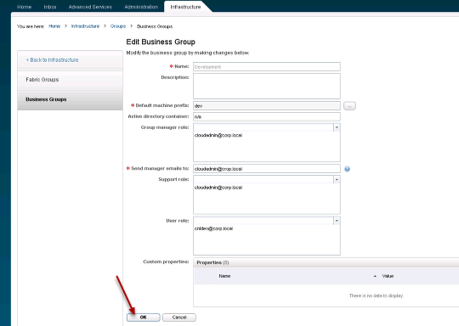Image resolution: width=459 pixels, height=326 pixels.
Task: Browse machine prefixes with ellipsis button
Action: 349,106
